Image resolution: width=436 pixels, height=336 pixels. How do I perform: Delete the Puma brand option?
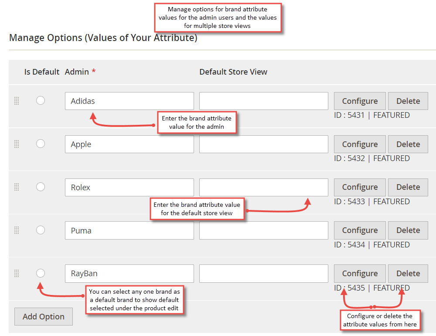[x=408, y=230]
